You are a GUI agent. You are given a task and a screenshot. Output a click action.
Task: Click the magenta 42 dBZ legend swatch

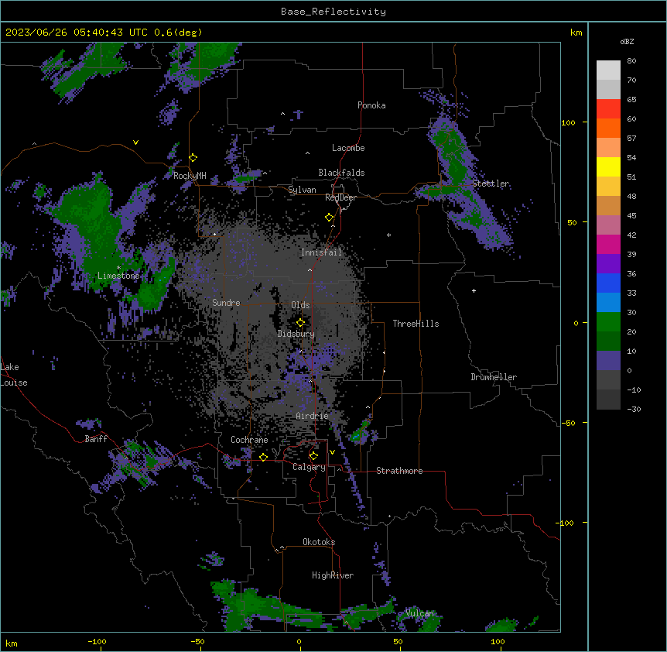tap(608, 244)
